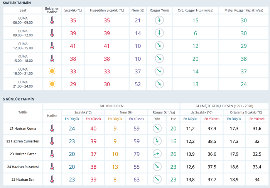Select the 5 GÜNLÜK TAHMİN section heading
The height and width of the screenshot is (188, 270).
(19, 99)
